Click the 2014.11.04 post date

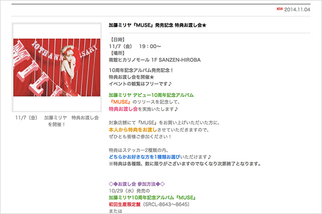click(298, 10)
